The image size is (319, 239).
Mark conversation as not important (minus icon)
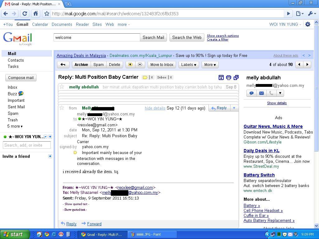[140, 65]
